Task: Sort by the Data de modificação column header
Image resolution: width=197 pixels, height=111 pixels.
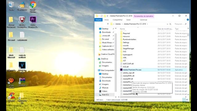Action: (x=165, y=29)
